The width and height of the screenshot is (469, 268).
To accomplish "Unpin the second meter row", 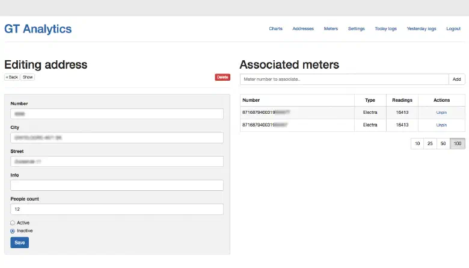I will [441, 125].
